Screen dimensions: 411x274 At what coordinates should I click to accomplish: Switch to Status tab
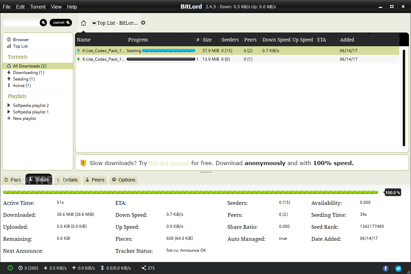[x=39, y=179]
